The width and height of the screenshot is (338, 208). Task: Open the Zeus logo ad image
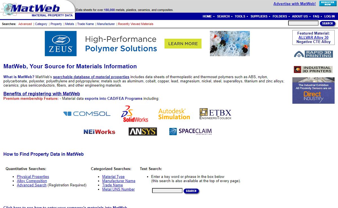[61, 44]
